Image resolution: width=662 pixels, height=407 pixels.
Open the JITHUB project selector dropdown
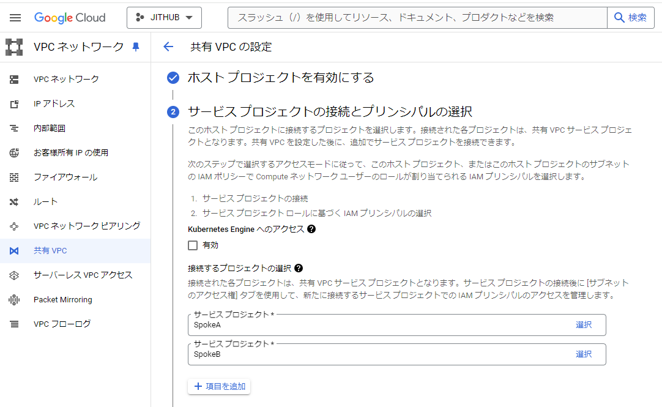(164, 18)
